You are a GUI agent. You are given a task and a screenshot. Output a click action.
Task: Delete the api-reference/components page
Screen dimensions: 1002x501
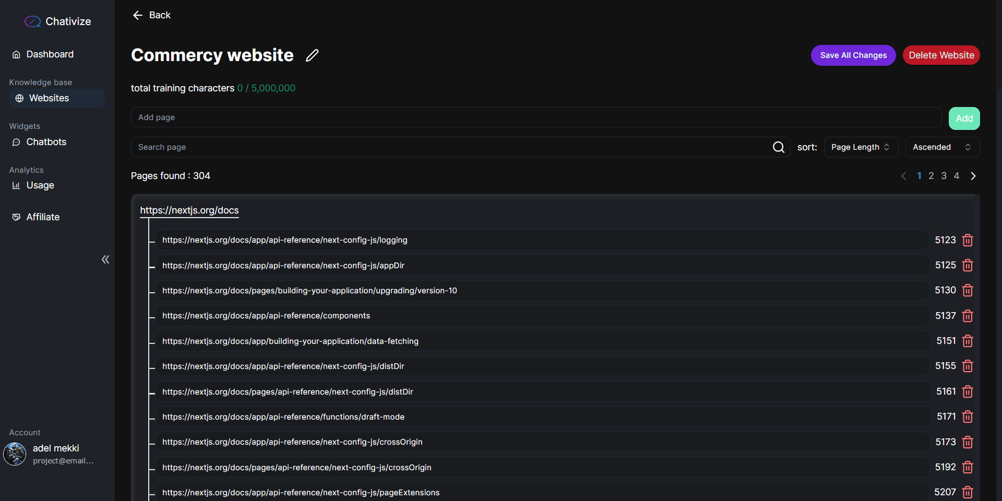[x=968, y=316]
